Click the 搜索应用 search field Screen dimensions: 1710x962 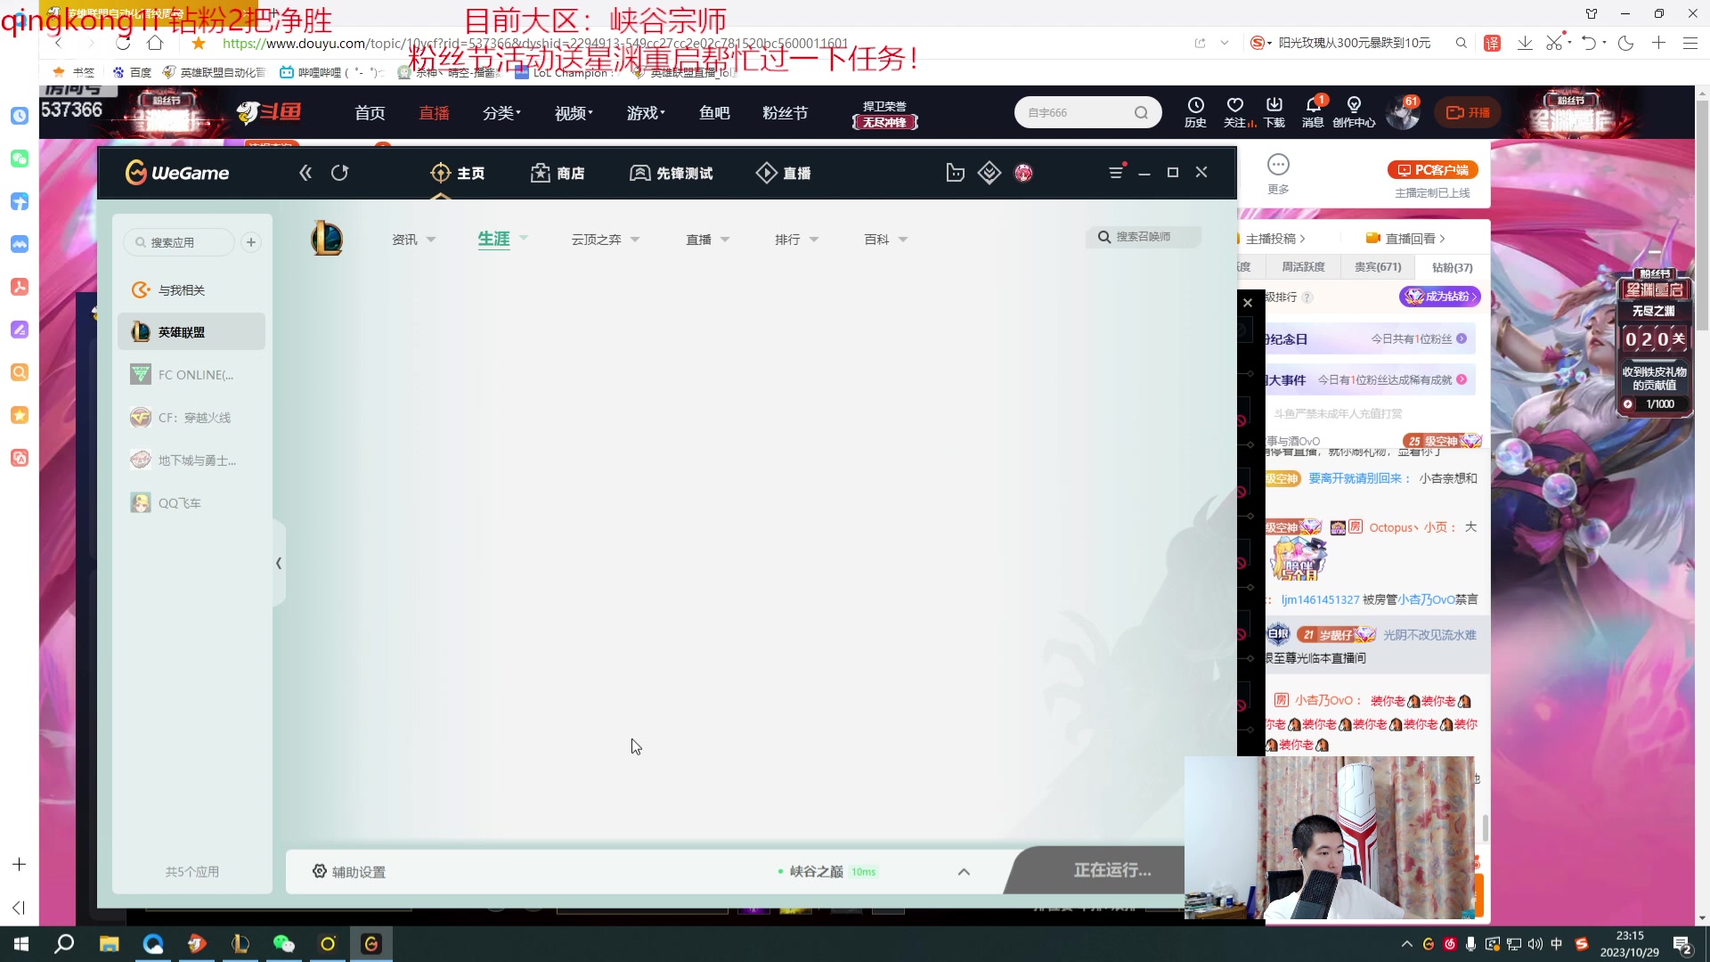179,242
